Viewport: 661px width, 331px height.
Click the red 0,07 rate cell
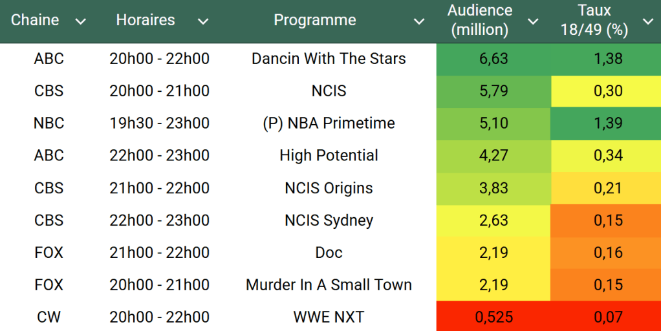[608, 317]
